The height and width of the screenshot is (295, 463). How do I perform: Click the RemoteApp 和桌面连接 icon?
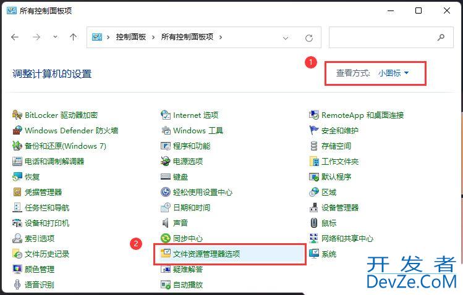coord(313,115)
